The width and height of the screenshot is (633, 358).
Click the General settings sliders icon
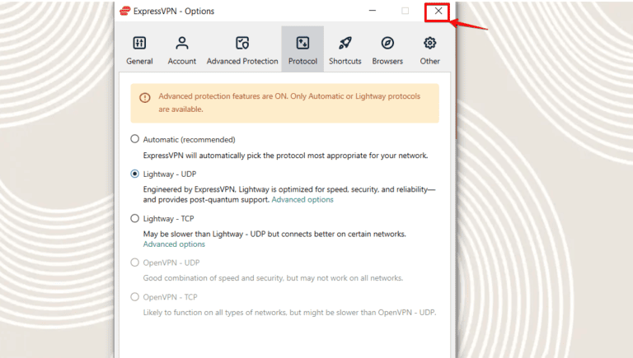click(139, 43)
